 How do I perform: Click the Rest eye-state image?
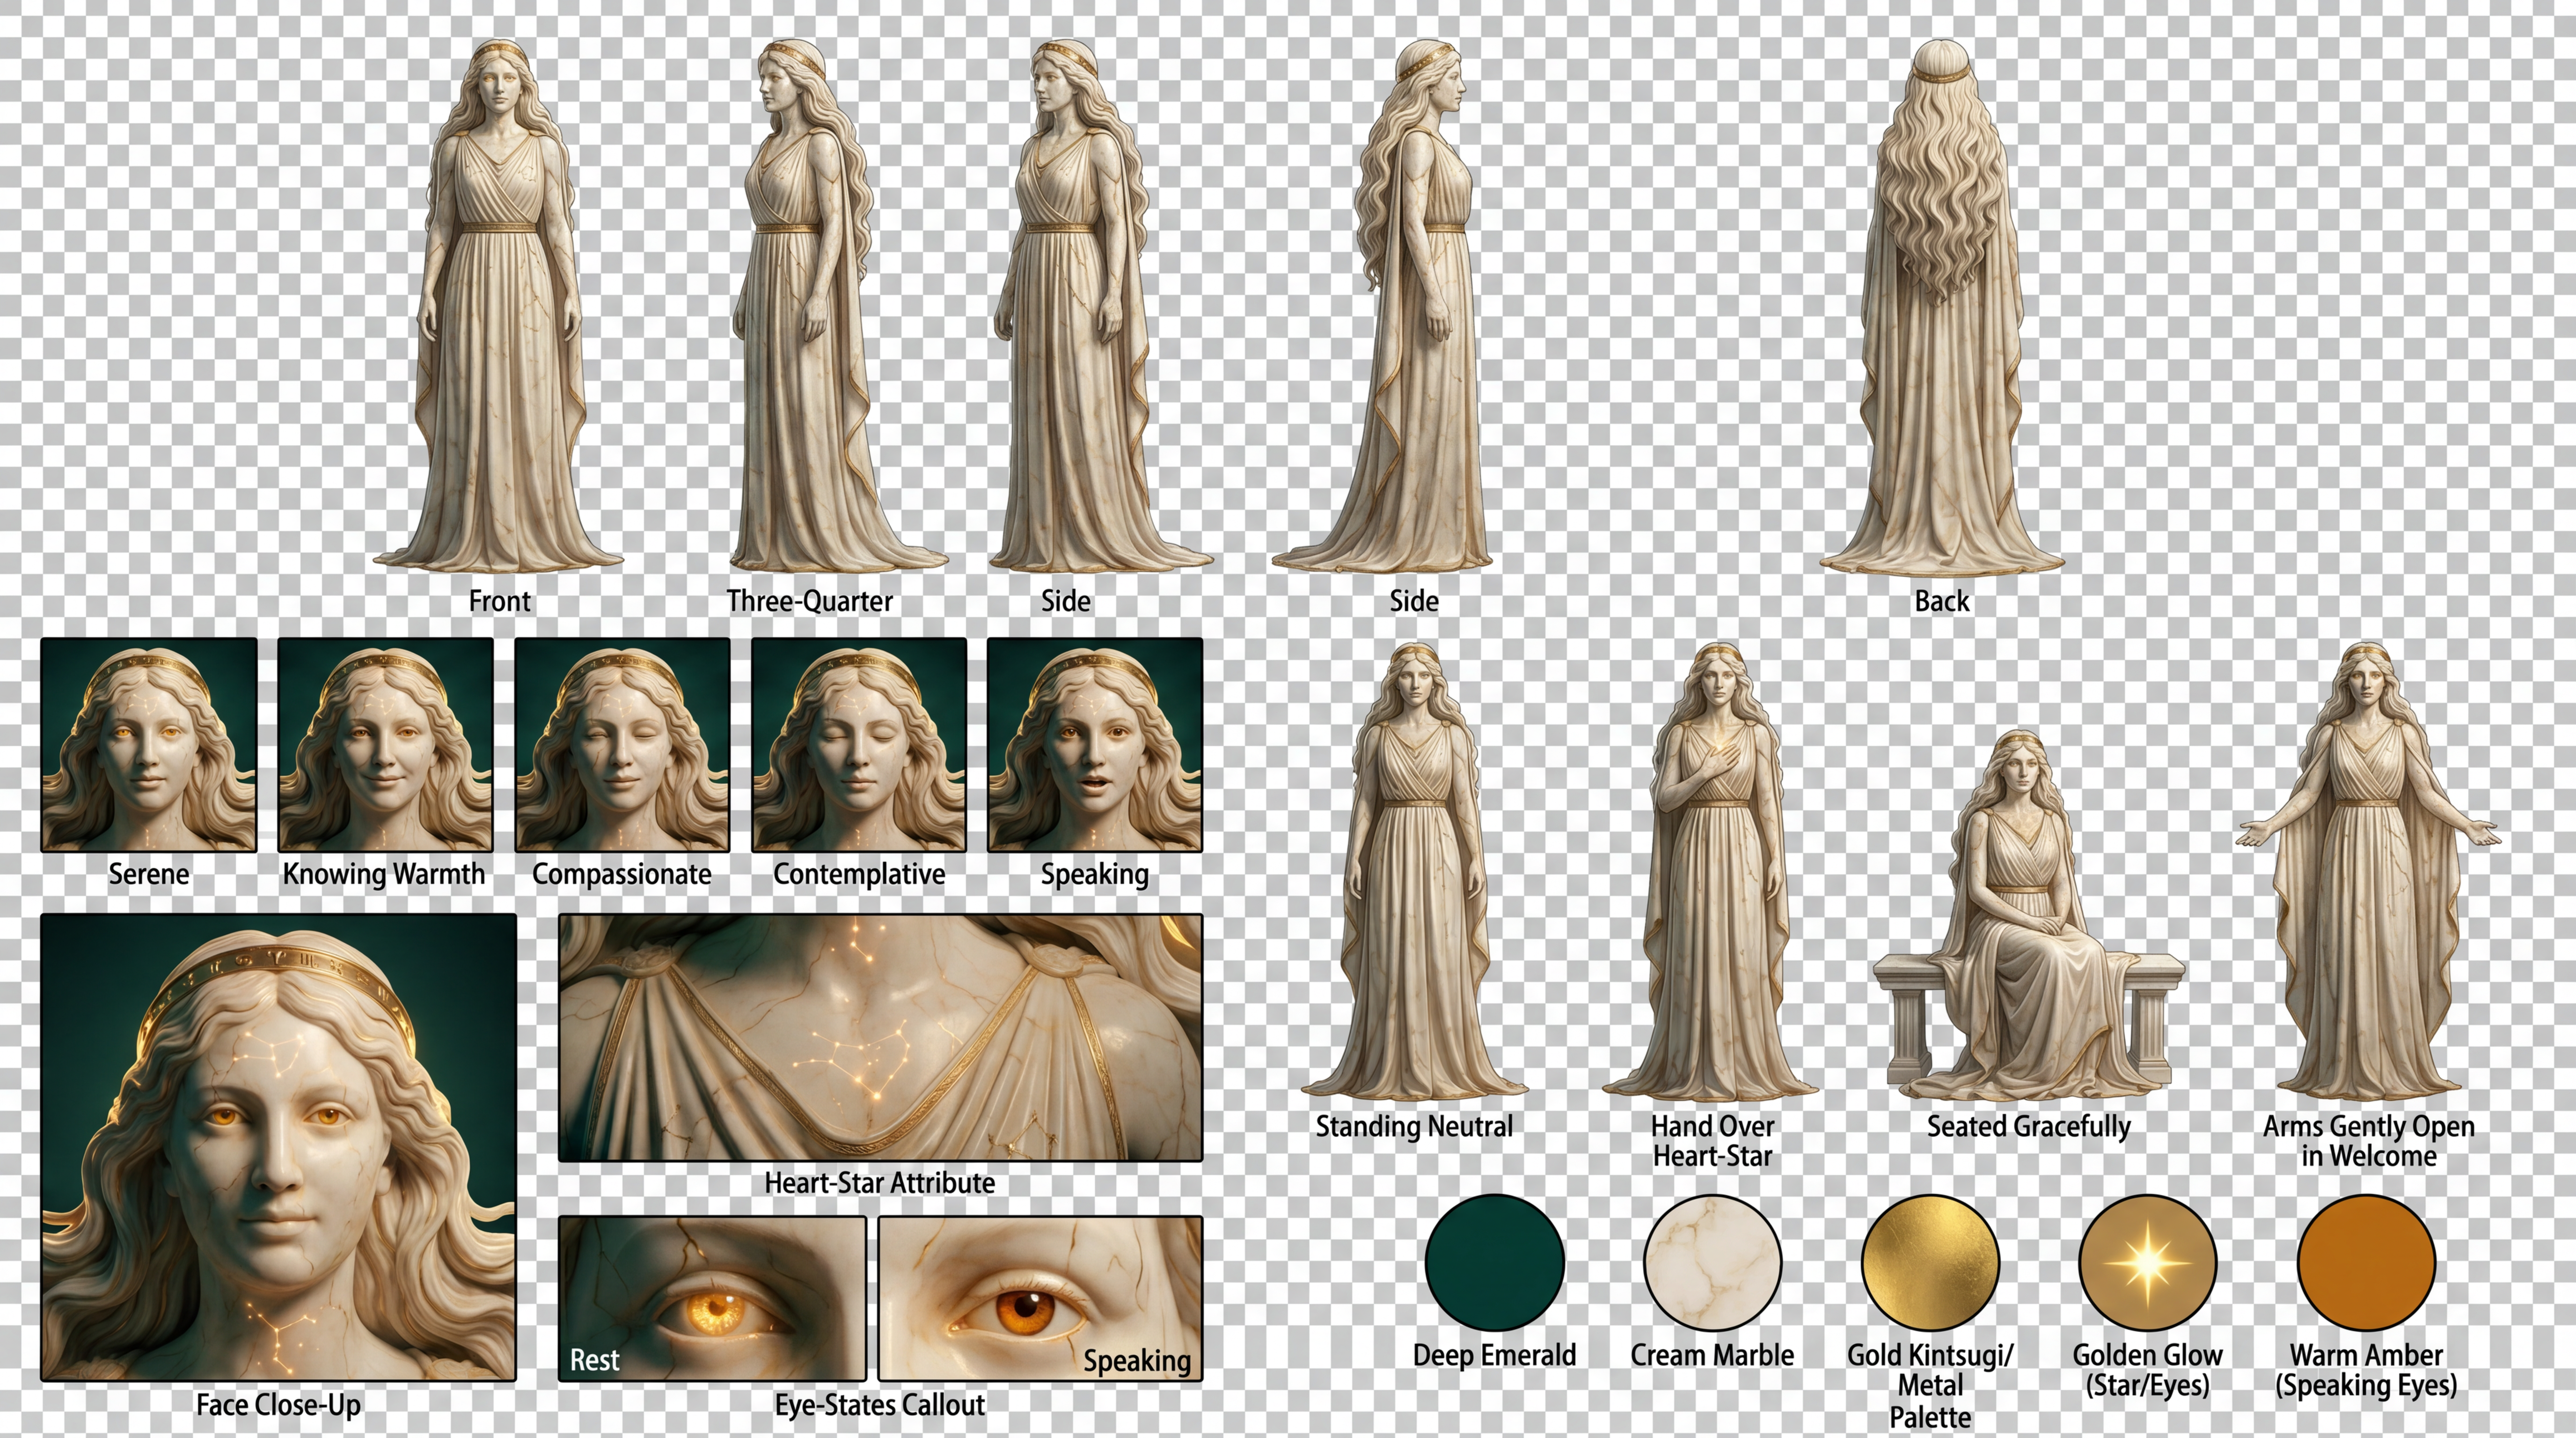point(712,1299)
